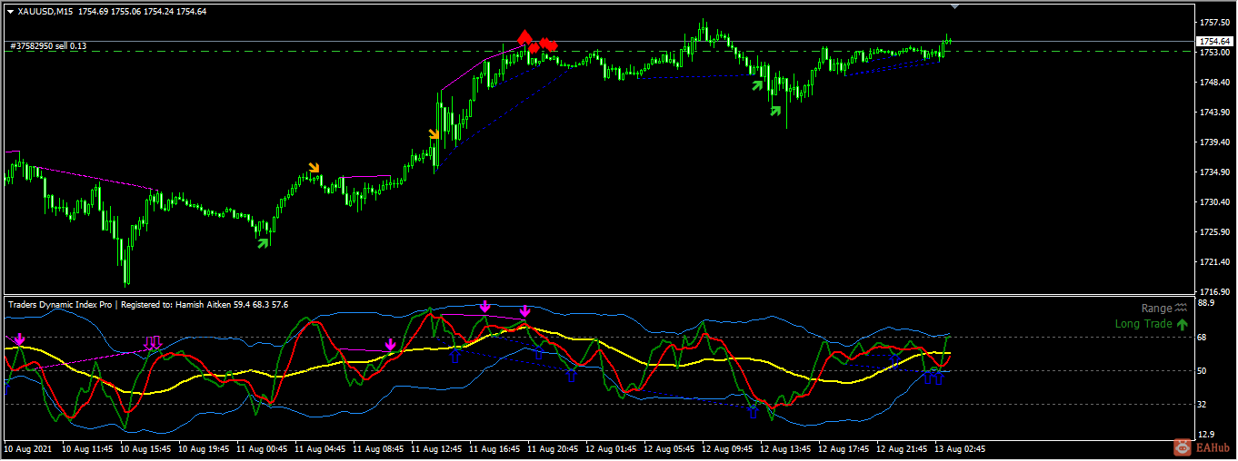Screen dimensions: 1238x461
Task: Click the 11 Aug 04:45 time label
Action: coord(321,449)
